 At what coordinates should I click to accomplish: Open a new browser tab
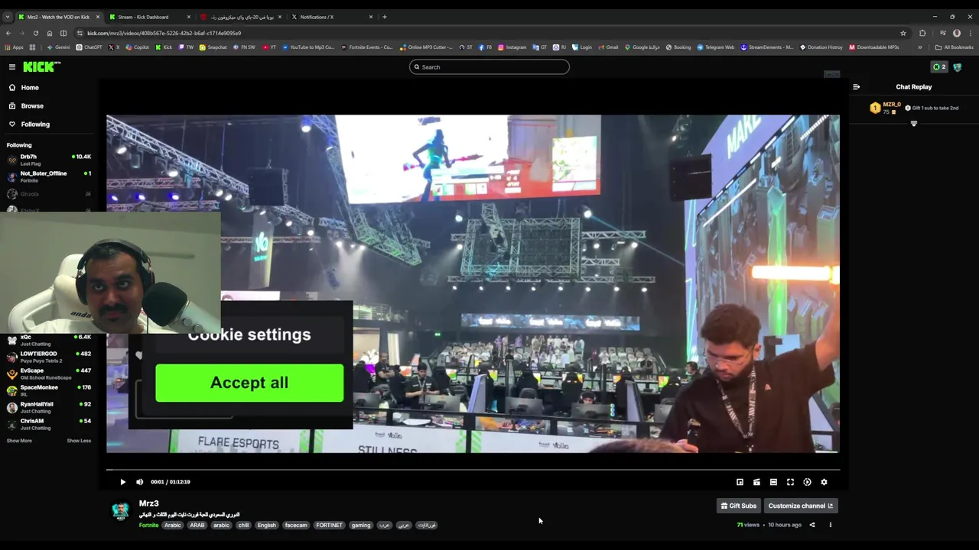click(385, 17)
